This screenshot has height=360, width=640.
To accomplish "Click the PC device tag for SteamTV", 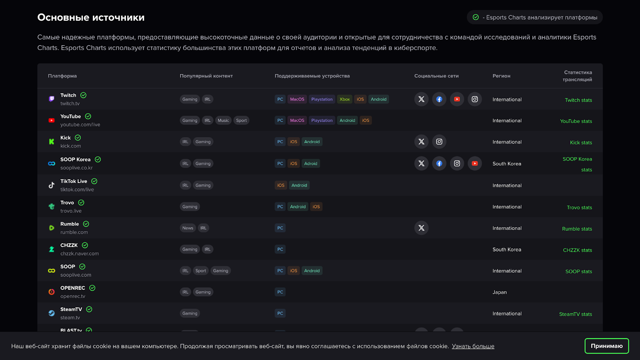I will [280, 313].
